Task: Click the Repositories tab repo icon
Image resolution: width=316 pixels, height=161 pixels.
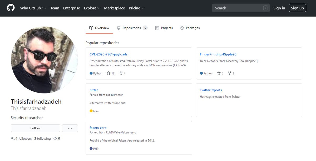Action: click(119, 28)
